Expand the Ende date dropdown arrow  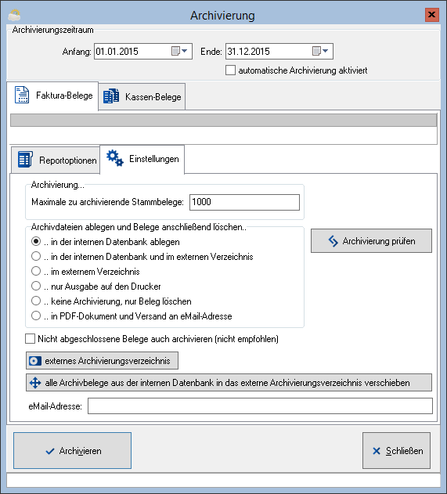pos(326,51)
